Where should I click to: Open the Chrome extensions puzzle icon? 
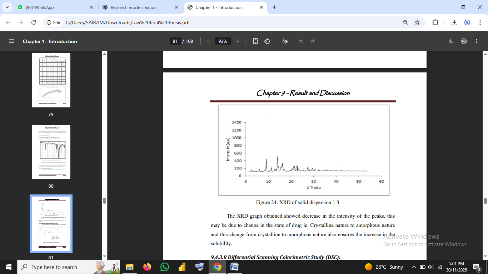[435, 22]
